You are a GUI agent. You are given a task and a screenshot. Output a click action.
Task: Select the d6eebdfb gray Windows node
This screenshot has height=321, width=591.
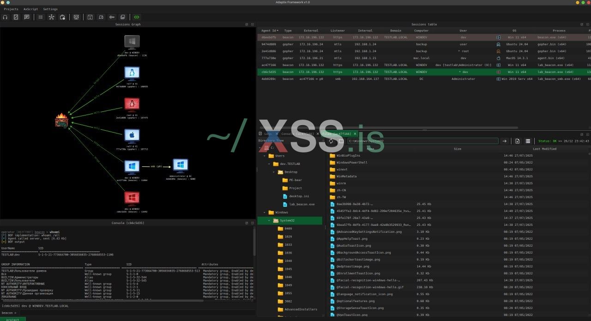tap(132, 42)
